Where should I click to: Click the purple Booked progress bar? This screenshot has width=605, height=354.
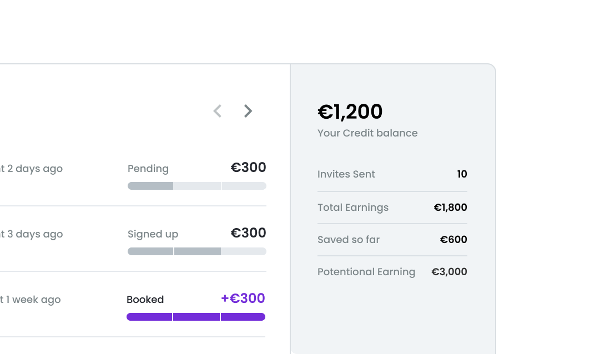click(196, 317)
